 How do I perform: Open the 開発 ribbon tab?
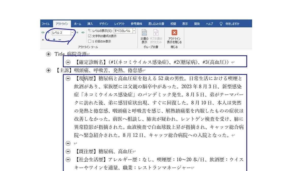point(197,24)
